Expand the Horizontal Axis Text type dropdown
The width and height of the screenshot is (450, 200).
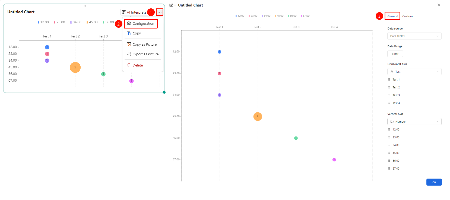click(x=414, y=72)
